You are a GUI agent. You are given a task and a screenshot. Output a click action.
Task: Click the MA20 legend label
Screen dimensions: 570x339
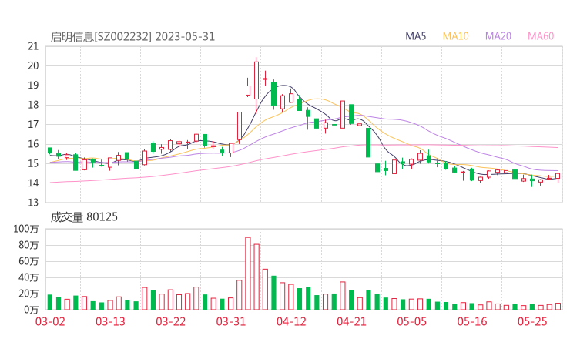498,36
